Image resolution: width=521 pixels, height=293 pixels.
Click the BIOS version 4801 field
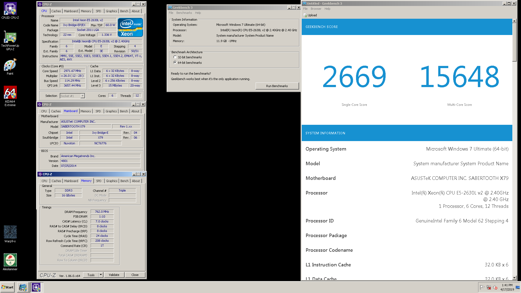(x=100, y=161)
